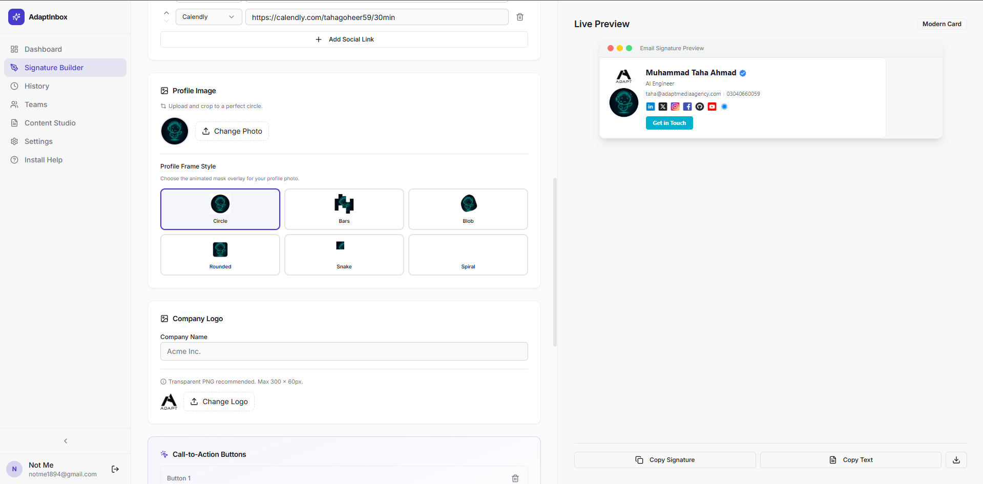Delete the Calendly social link

point(520,17)
